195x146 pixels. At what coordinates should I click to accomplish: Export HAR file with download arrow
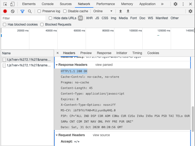coord(128,11)
